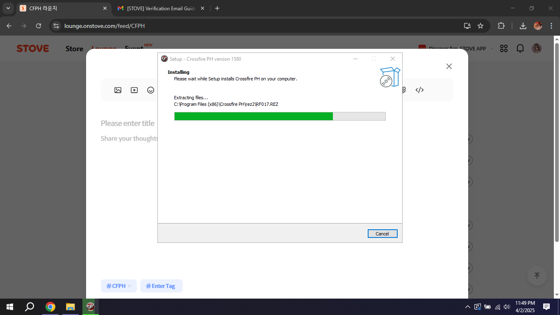Close the Crossfire PH Setup window
Image resolution: width=560 pixels, height=315 pixels.
pyautogui.click(x=393, y=59)
